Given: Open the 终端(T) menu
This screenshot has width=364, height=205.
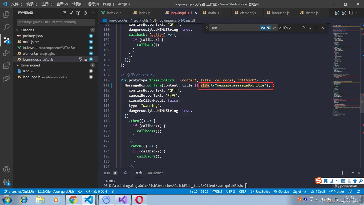Looking at the screenshot, I should [x=108, y=4].
